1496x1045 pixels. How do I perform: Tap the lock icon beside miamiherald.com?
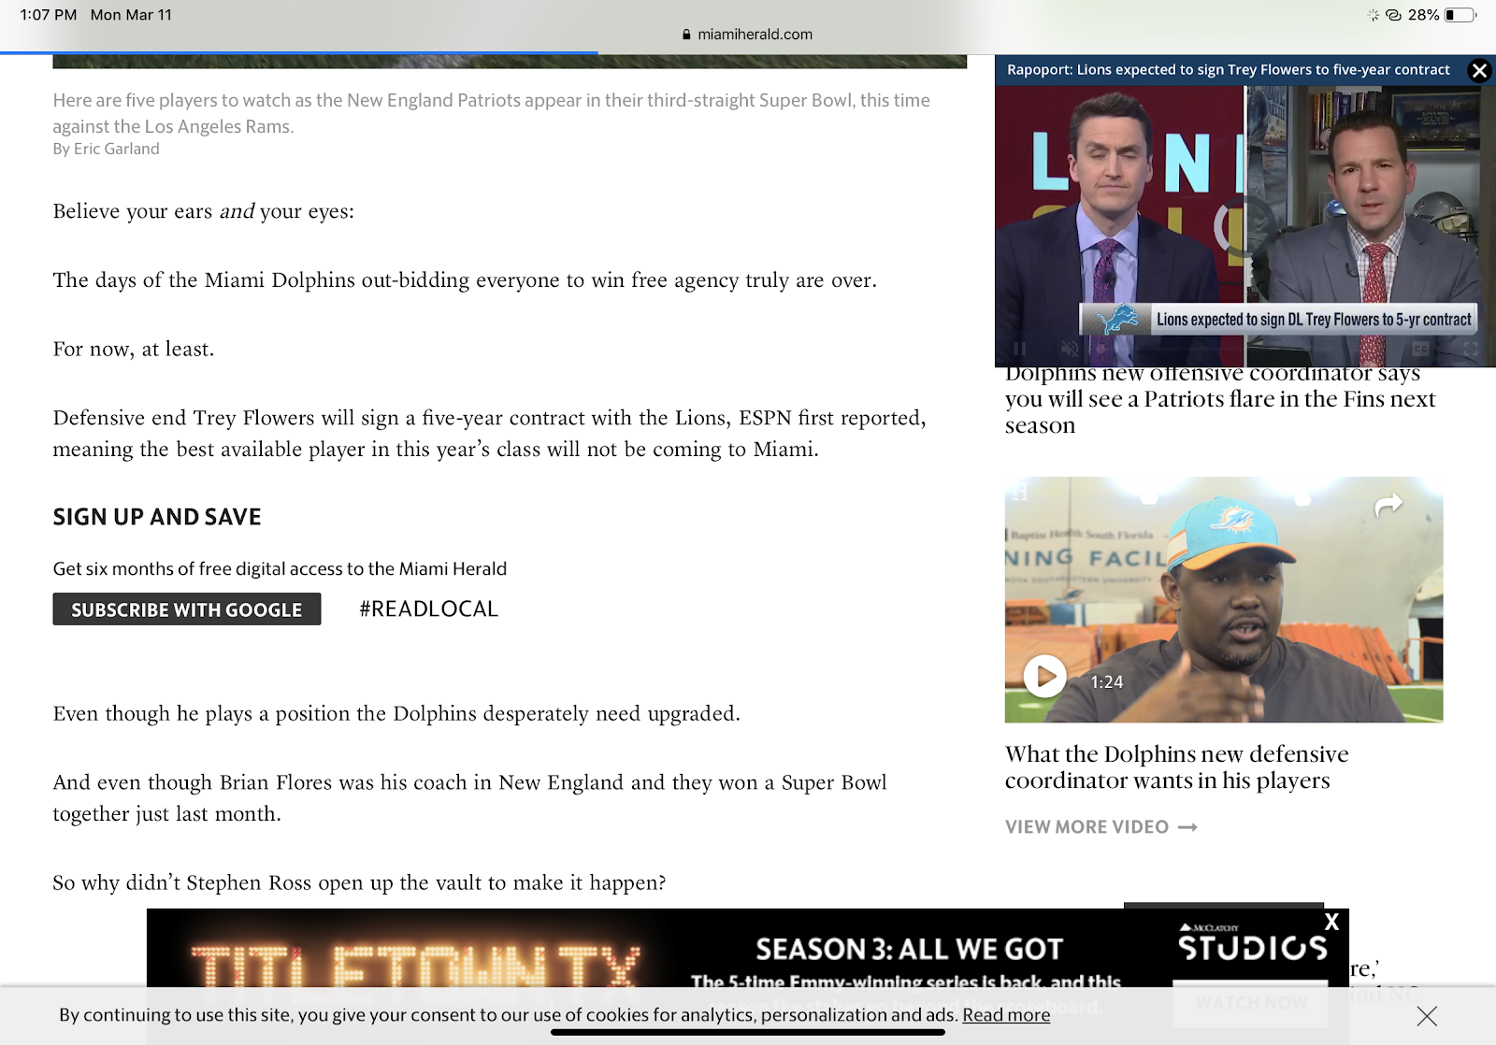pos(686,35)
